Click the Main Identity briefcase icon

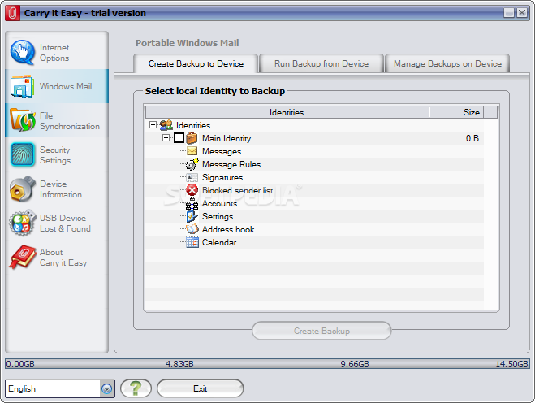(192, 138)
